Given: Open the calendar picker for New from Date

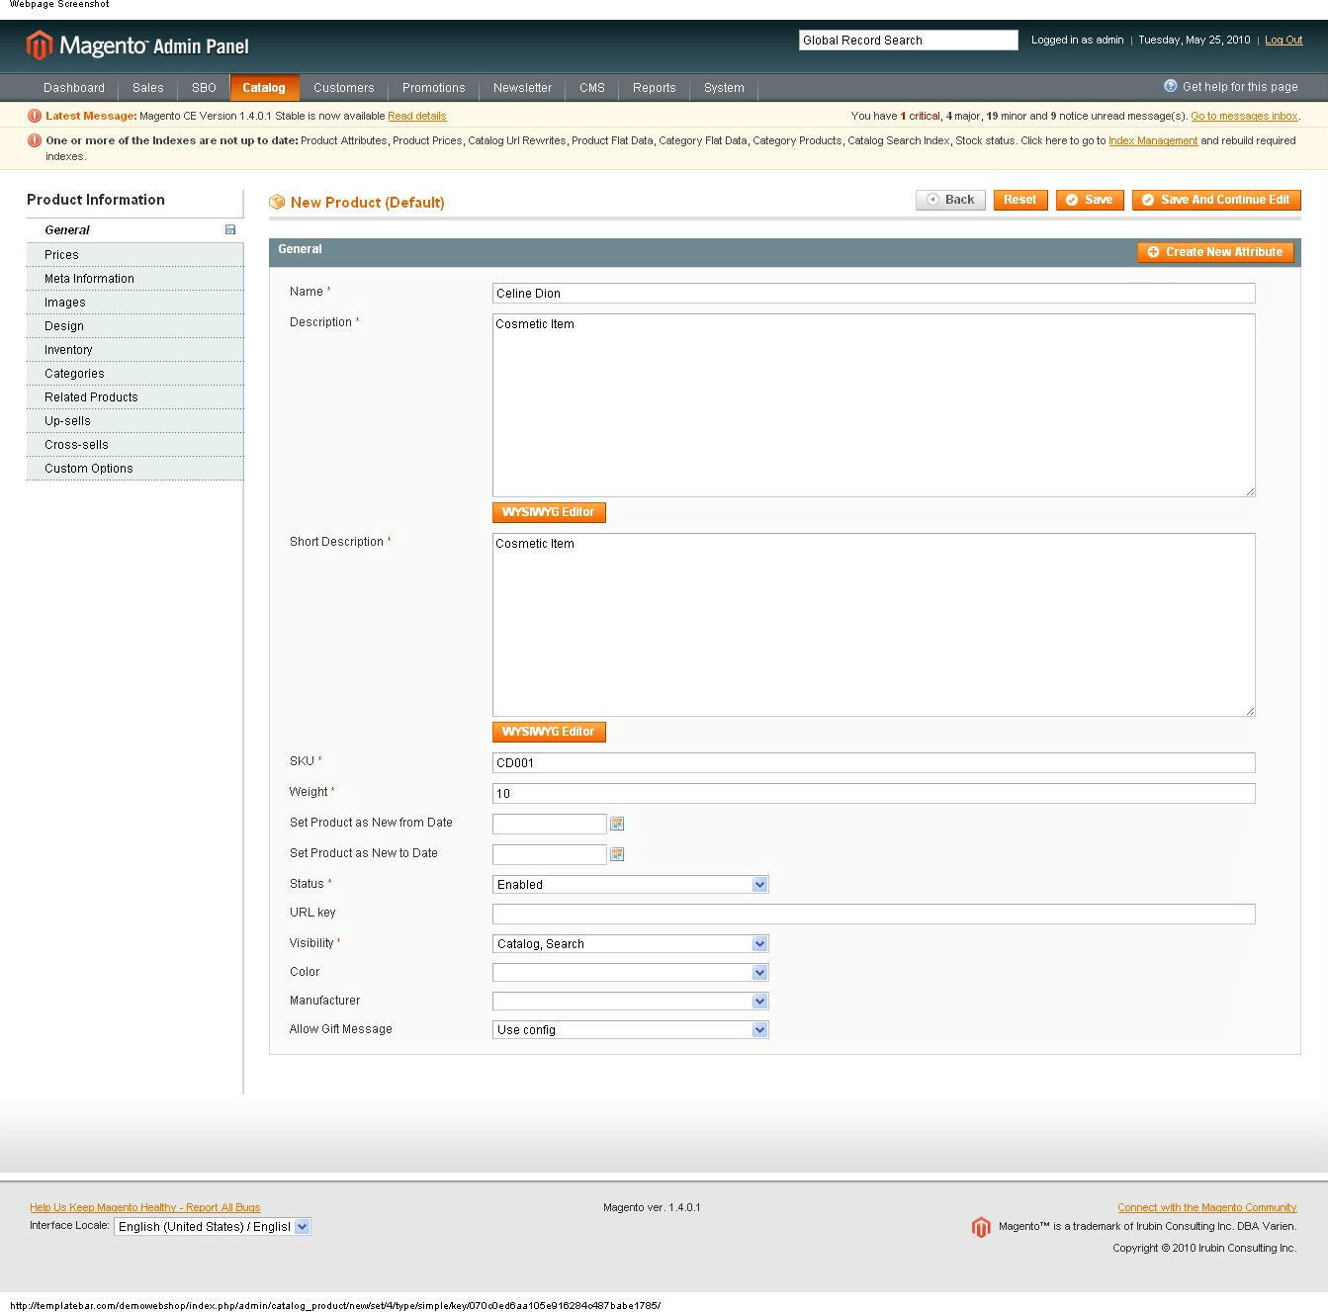Looking at the screenshot, I should click(617, 823).
